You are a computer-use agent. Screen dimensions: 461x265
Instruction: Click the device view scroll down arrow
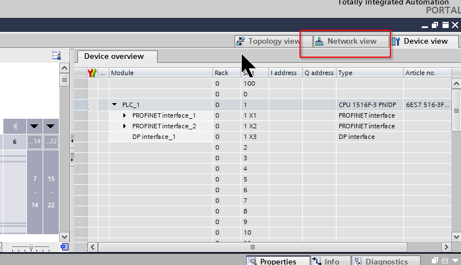(x=64, y=236)
